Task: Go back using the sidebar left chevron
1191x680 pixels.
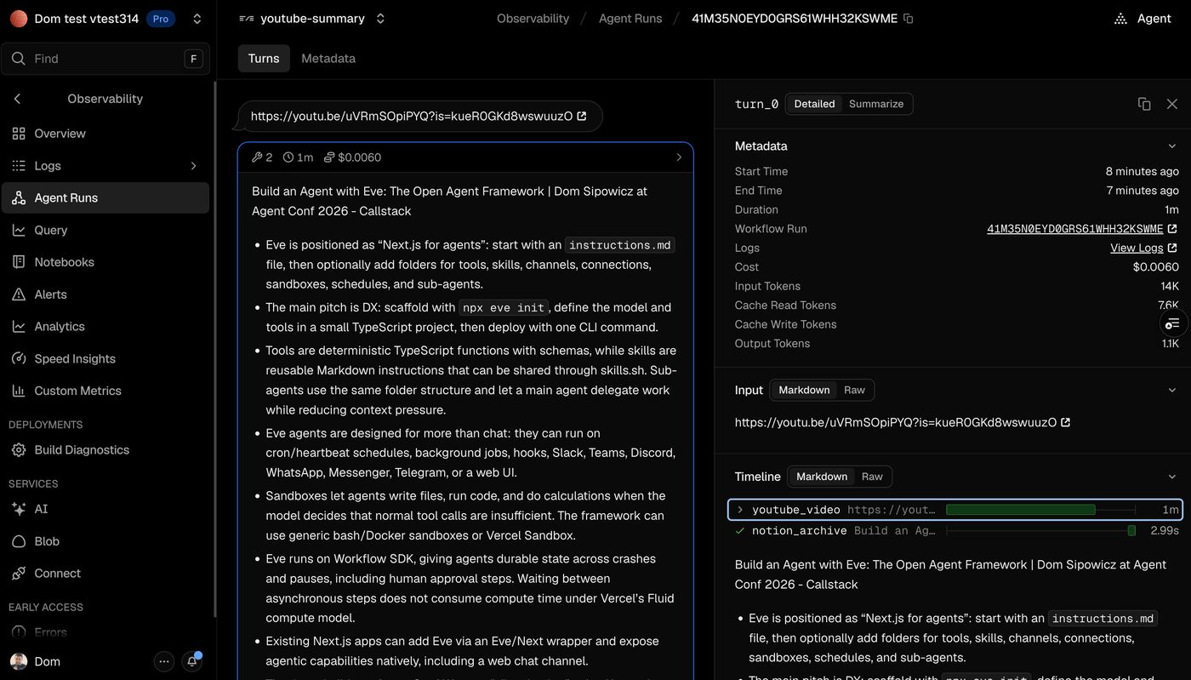Action: coord(18,99)
